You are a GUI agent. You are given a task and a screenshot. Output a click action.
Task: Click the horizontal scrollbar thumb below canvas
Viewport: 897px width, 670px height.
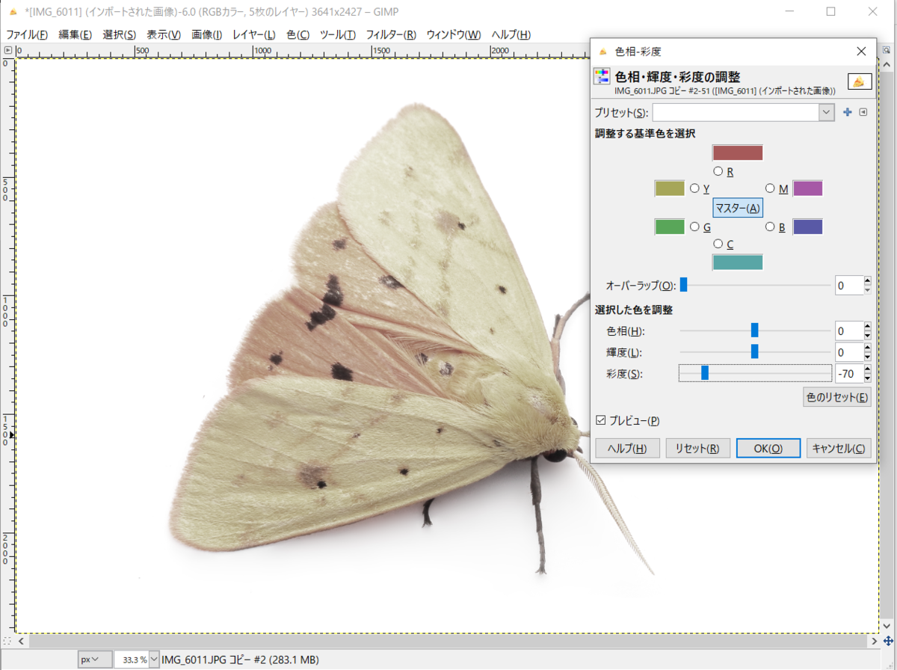(449, 641)
